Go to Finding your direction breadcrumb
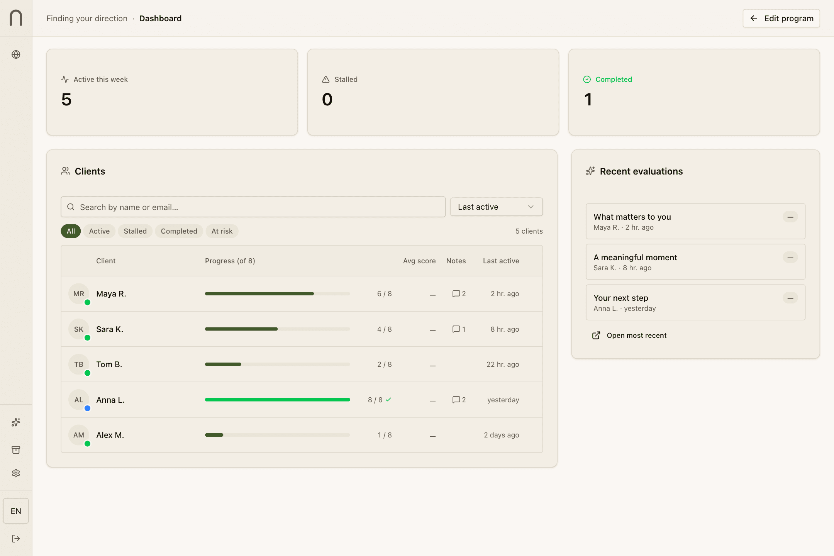 87,19
